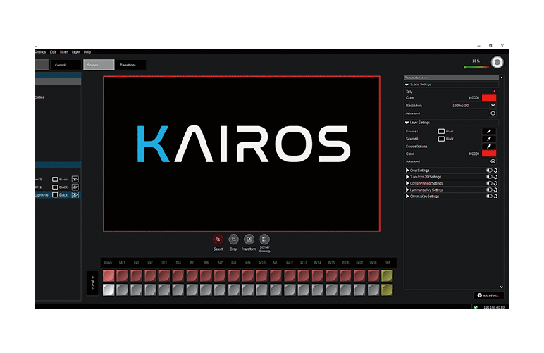Image resolution: width=544 pixels, height=353 pixels.
Task: Open Advanced options under Layer Settings
Action: (493, 161)
